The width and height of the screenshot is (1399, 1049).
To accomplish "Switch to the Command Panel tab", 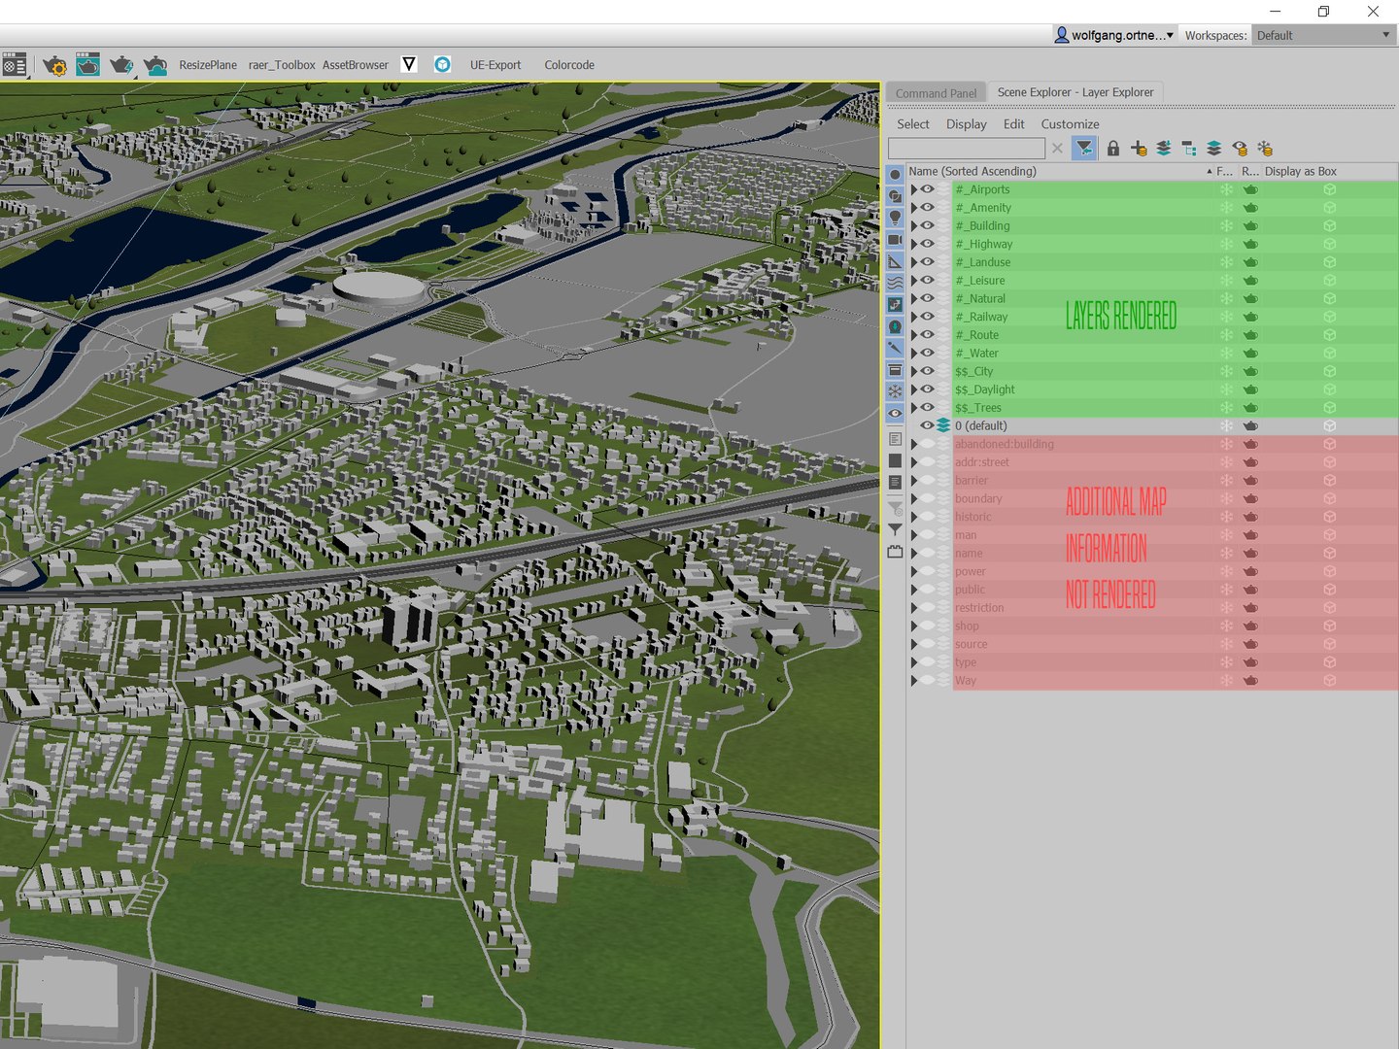I will [x=936, y=93].
